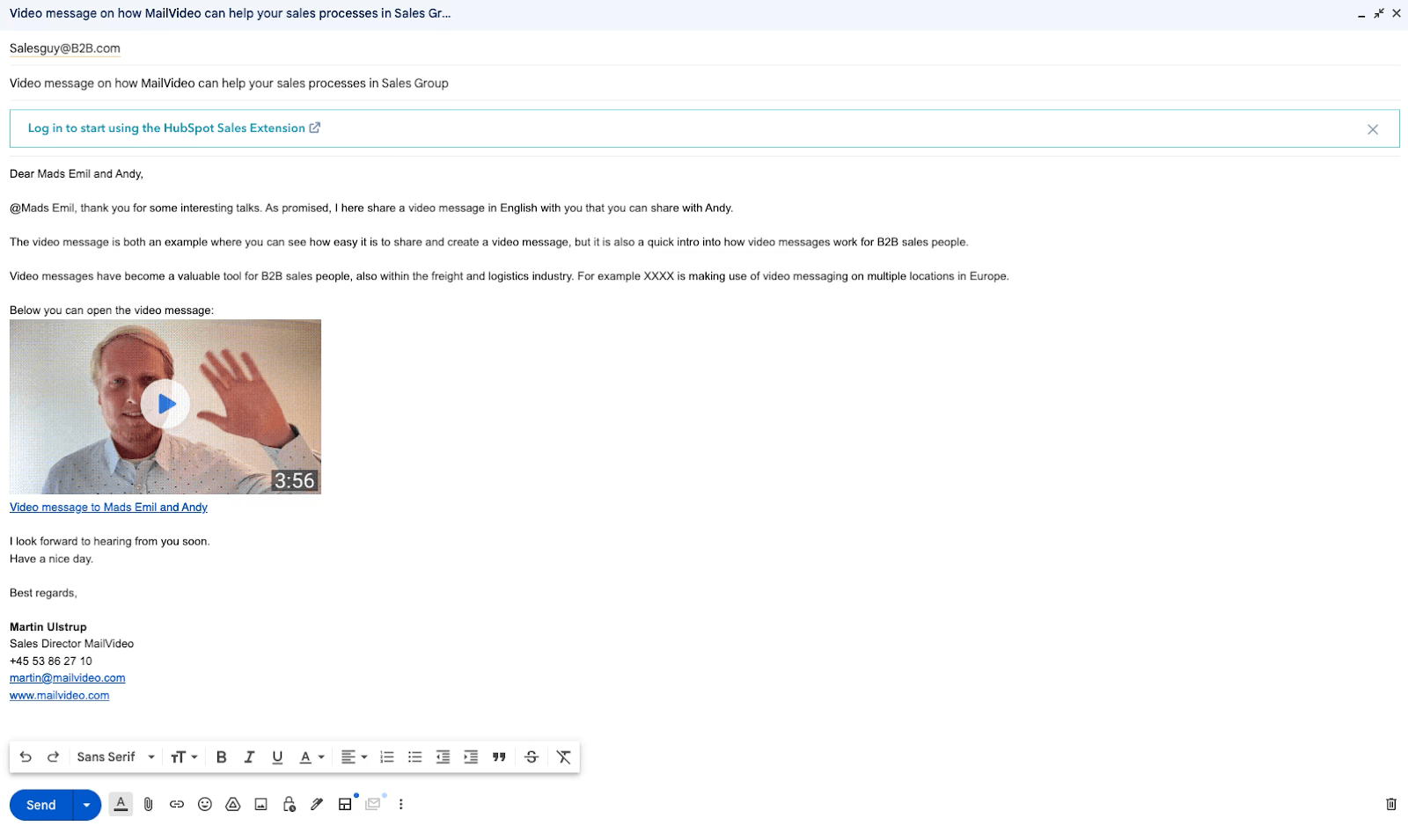Click the Send button
The height and width of the screenshot is (833, 1408).
pos(40,805)
